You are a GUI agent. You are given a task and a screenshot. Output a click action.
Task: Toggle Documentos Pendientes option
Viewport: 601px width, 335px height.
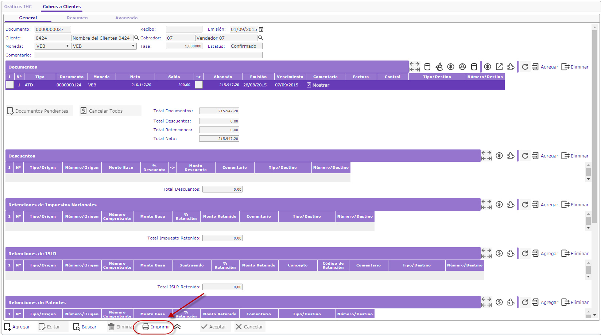pos(38,111)
